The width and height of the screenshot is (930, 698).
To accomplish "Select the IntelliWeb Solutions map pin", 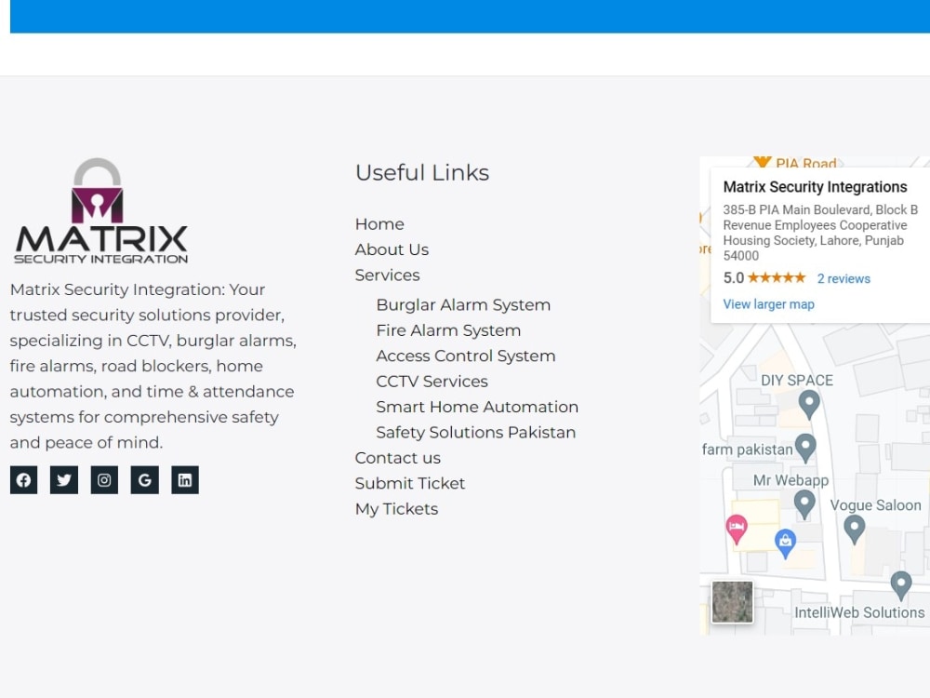I will 901,585.
